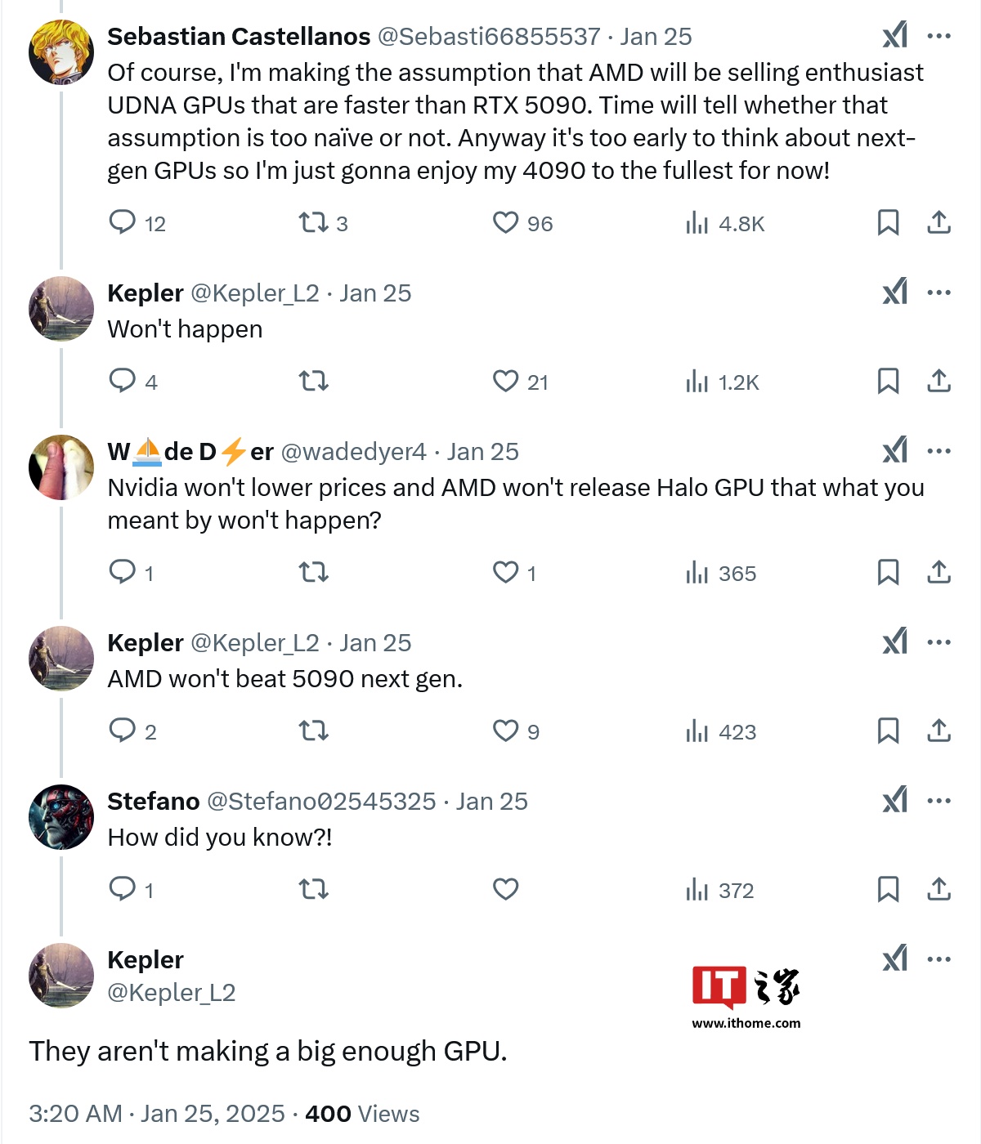Open more options on Sebastian Castellanos's tweet

(x=938, y=36)
